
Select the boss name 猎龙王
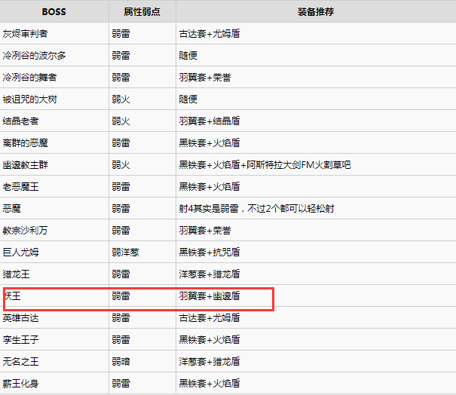coord(17,274)
